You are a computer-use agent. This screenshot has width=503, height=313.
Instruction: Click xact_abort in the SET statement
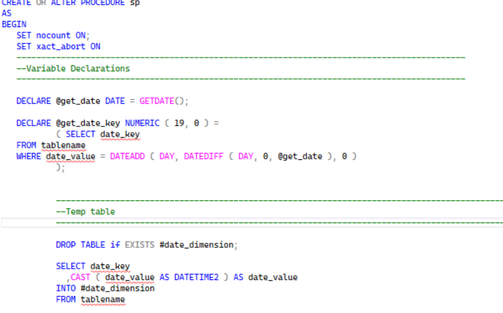61,46
